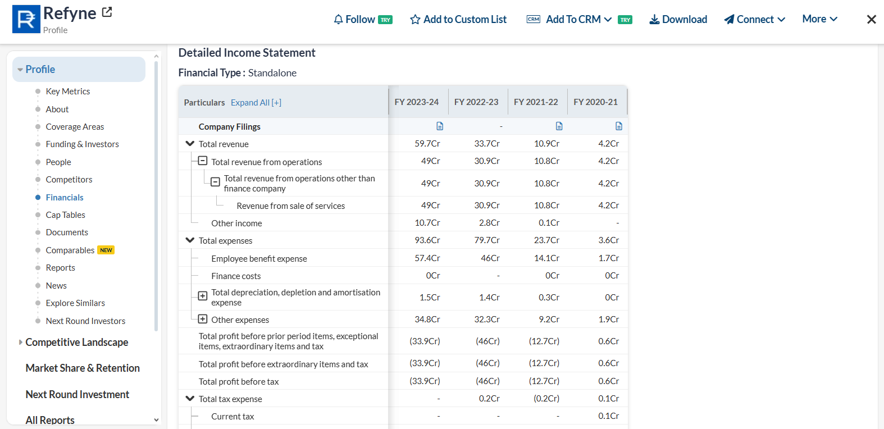
Task: Open Comparables in sidebar
Action: click(70, 250)
